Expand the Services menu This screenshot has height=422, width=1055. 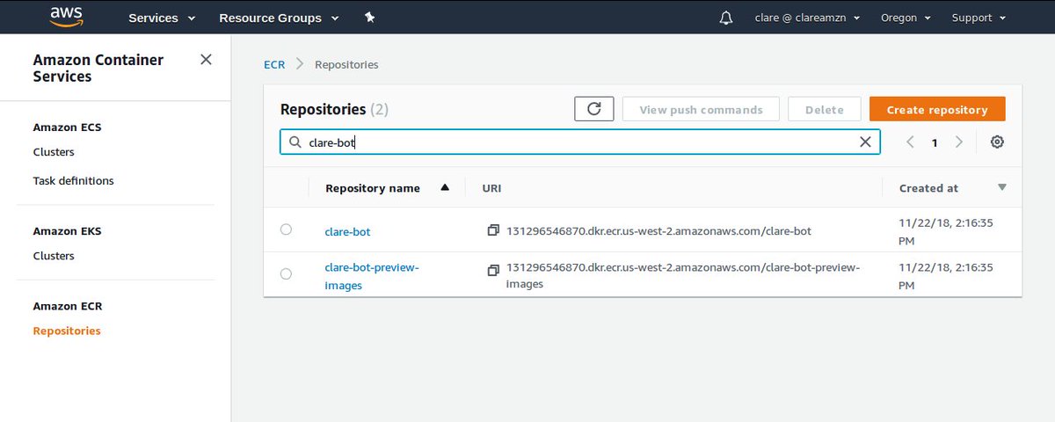(x=162, y=18)
